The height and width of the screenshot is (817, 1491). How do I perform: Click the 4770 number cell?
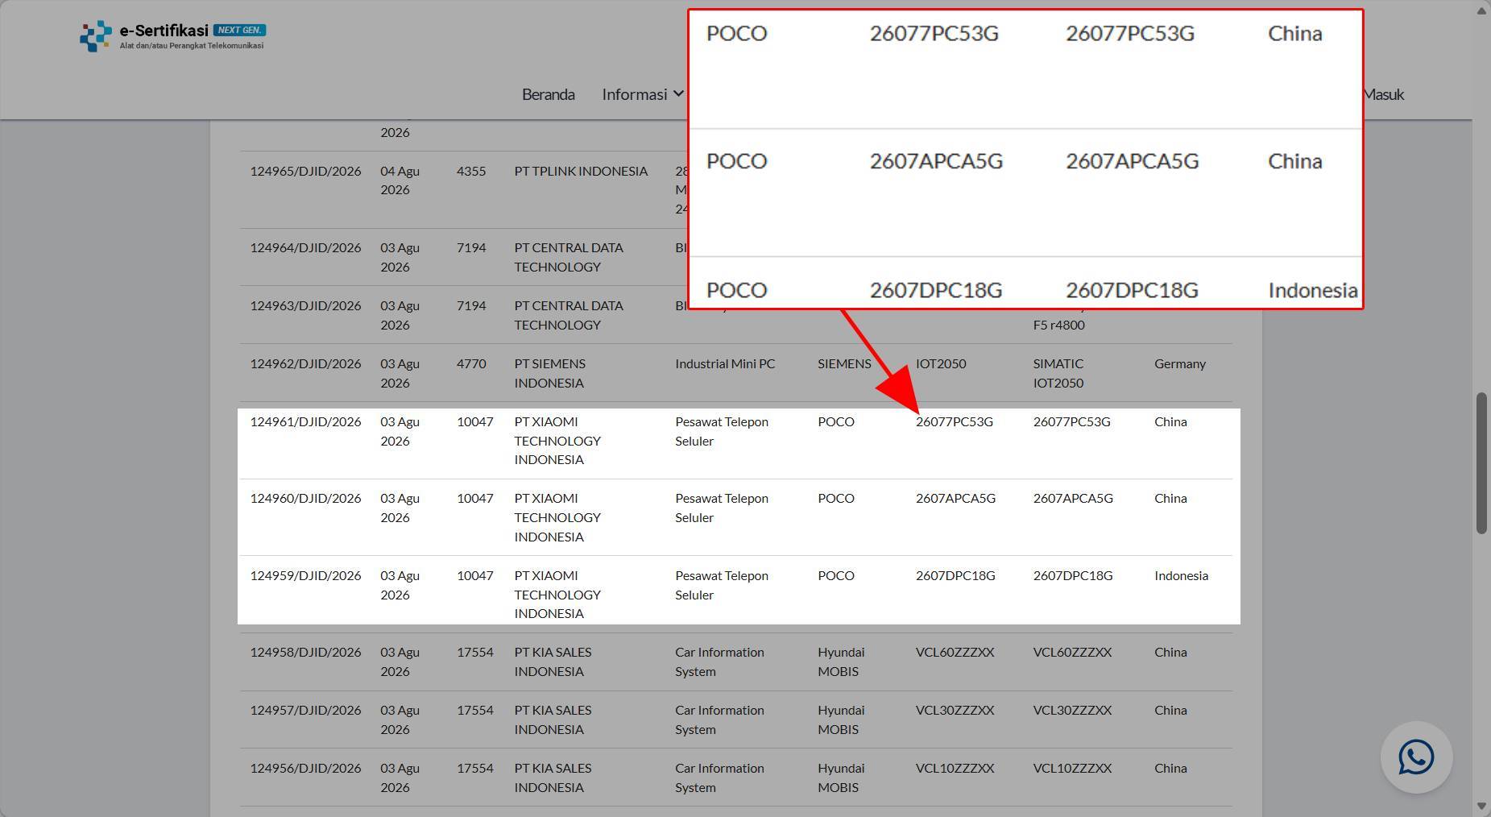point(471,363)
